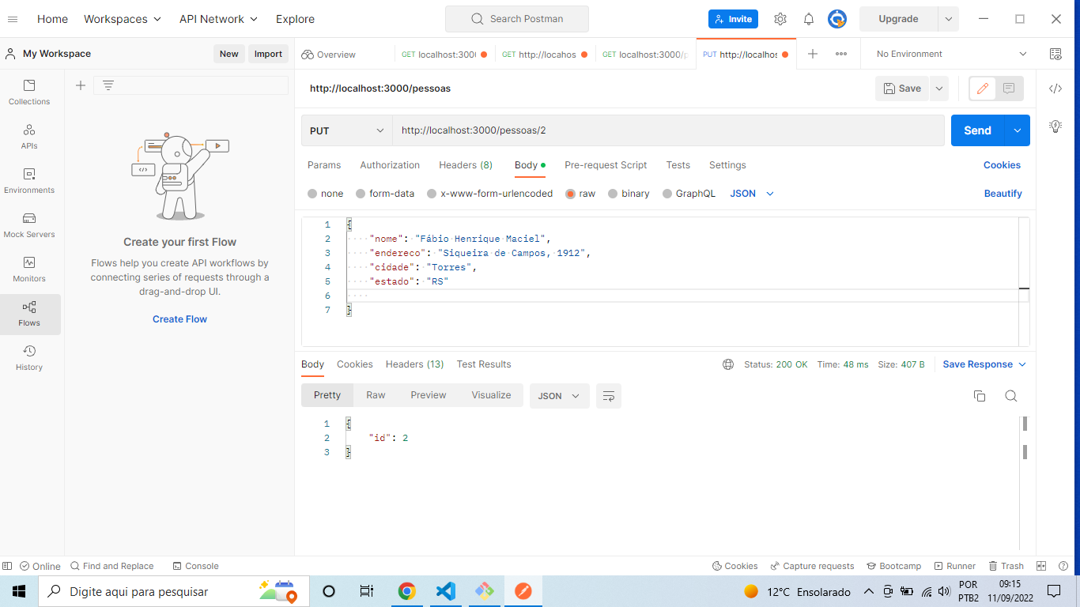Switch to the Params request tab

point(324,165)
